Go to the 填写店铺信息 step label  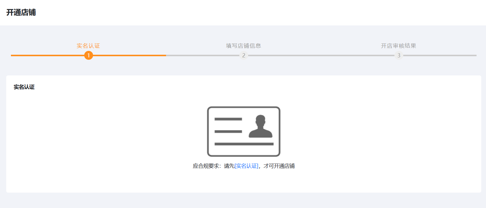pos(243,46)
